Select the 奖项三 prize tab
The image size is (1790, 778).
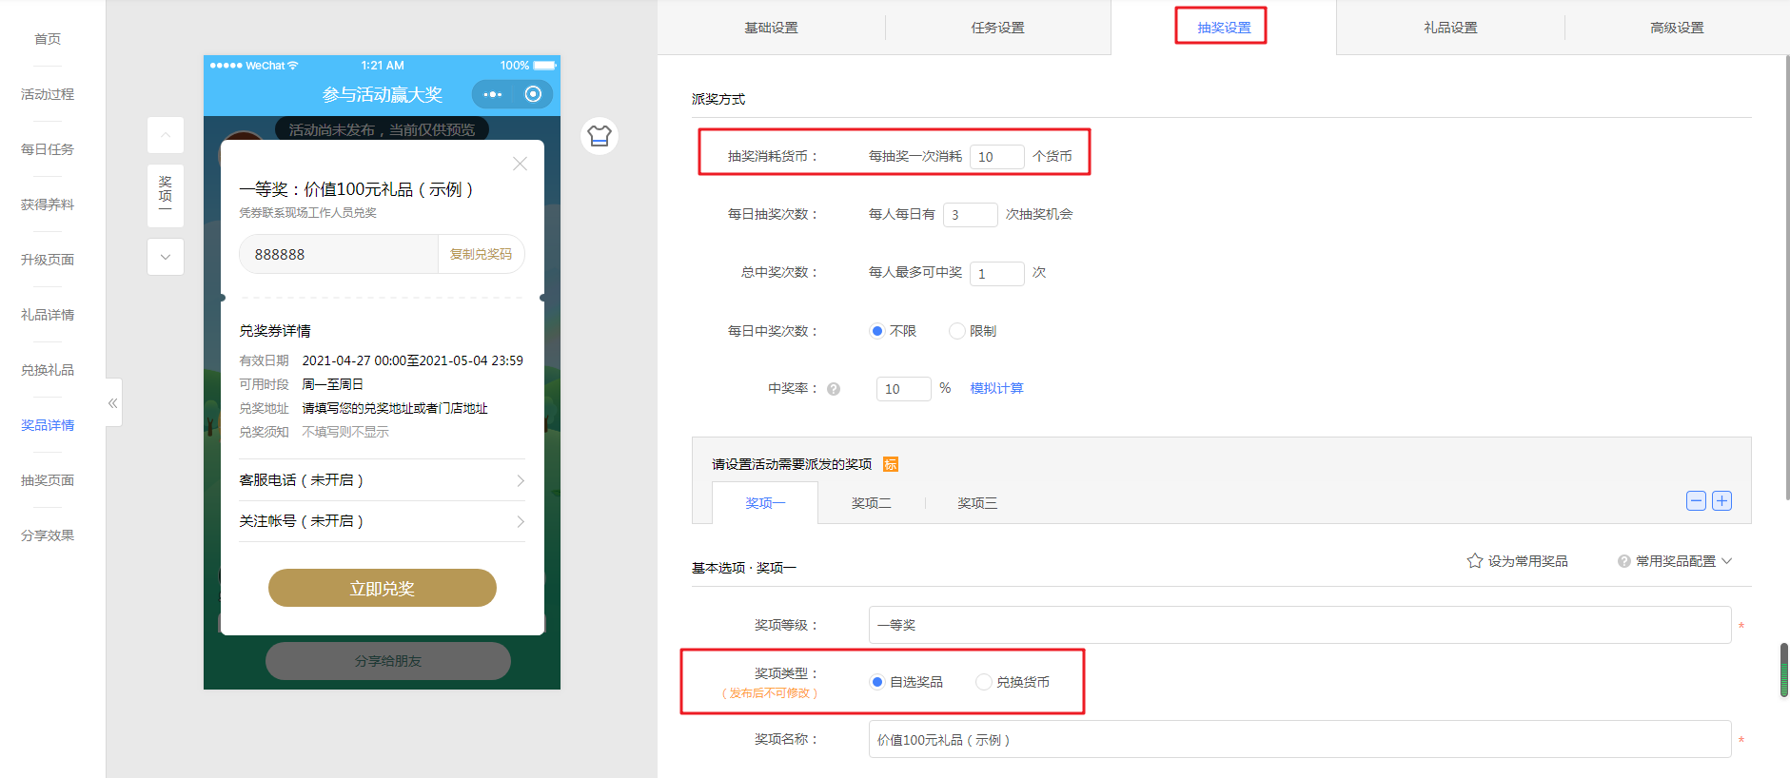pos(977,503)
